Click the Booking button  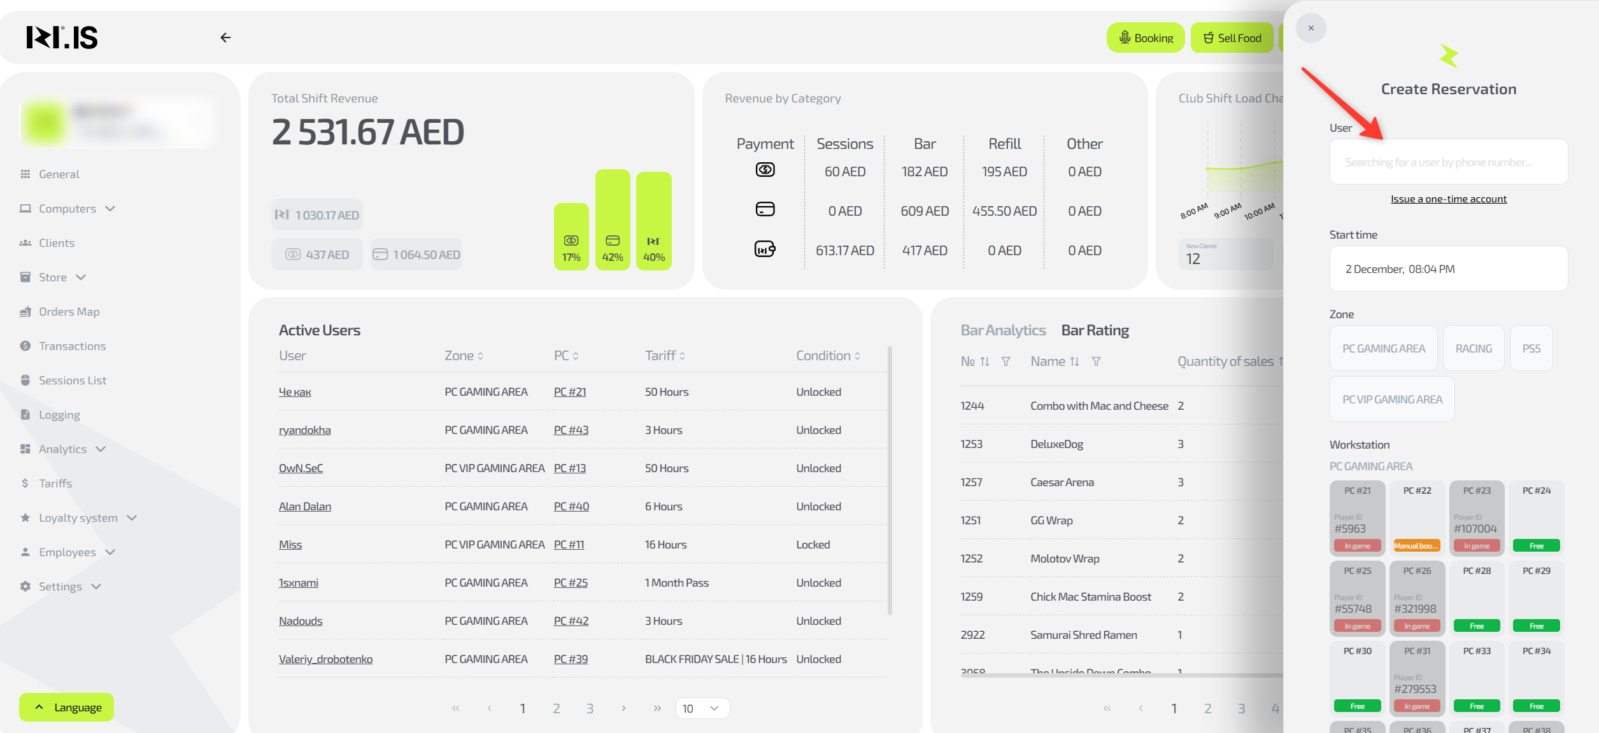point(1145,38)
